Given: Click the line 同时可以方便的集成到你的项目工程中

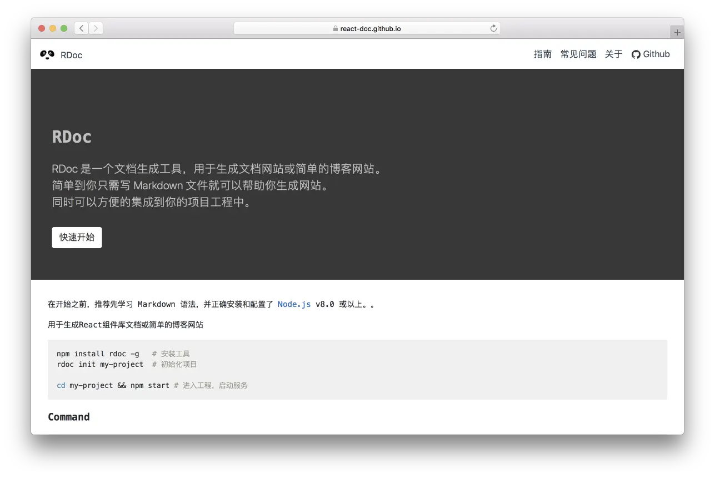Looking at the screenshot, I should (x=152, y=202).
